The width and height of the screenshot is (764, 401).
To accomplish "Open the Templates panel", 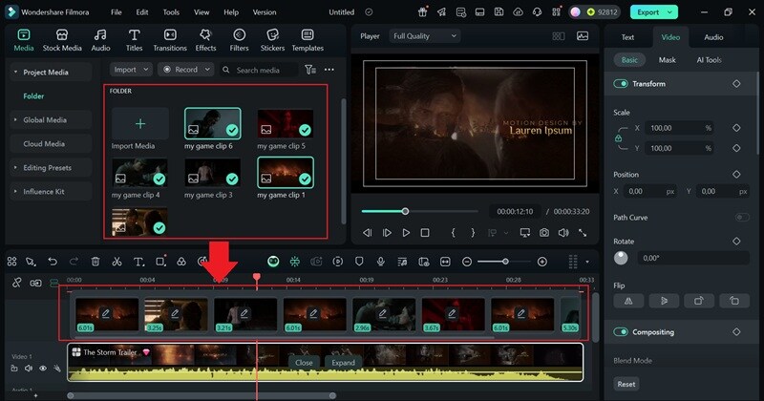I will point(308,40).
